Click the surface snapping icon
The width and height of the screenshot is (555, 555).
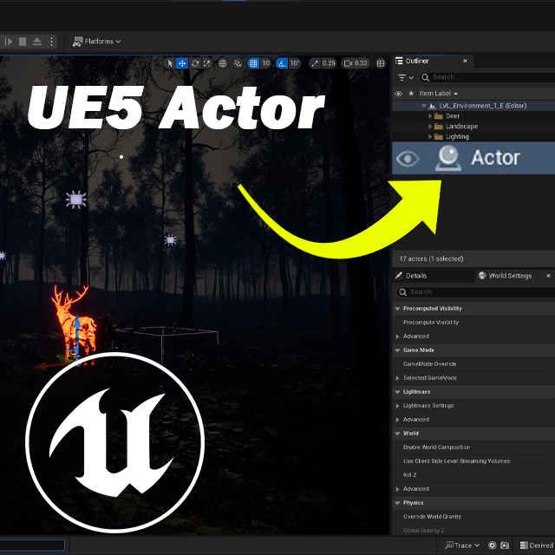[x=238, y=63]
